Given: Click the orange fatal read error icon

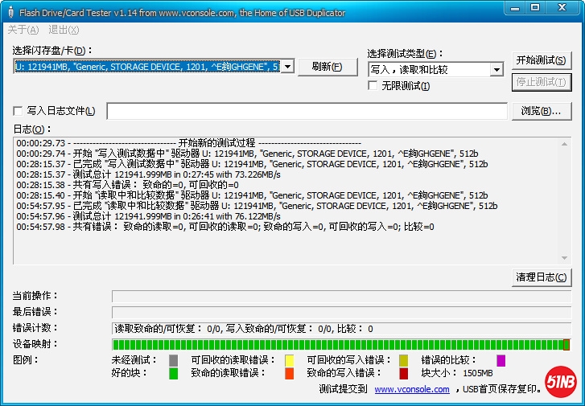Looking at the screenshot, I should [x=290, y=373].
